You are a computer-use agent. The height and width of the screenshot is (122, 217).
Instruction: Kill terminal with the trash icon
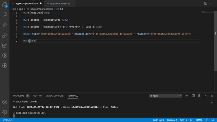[199, 96]
